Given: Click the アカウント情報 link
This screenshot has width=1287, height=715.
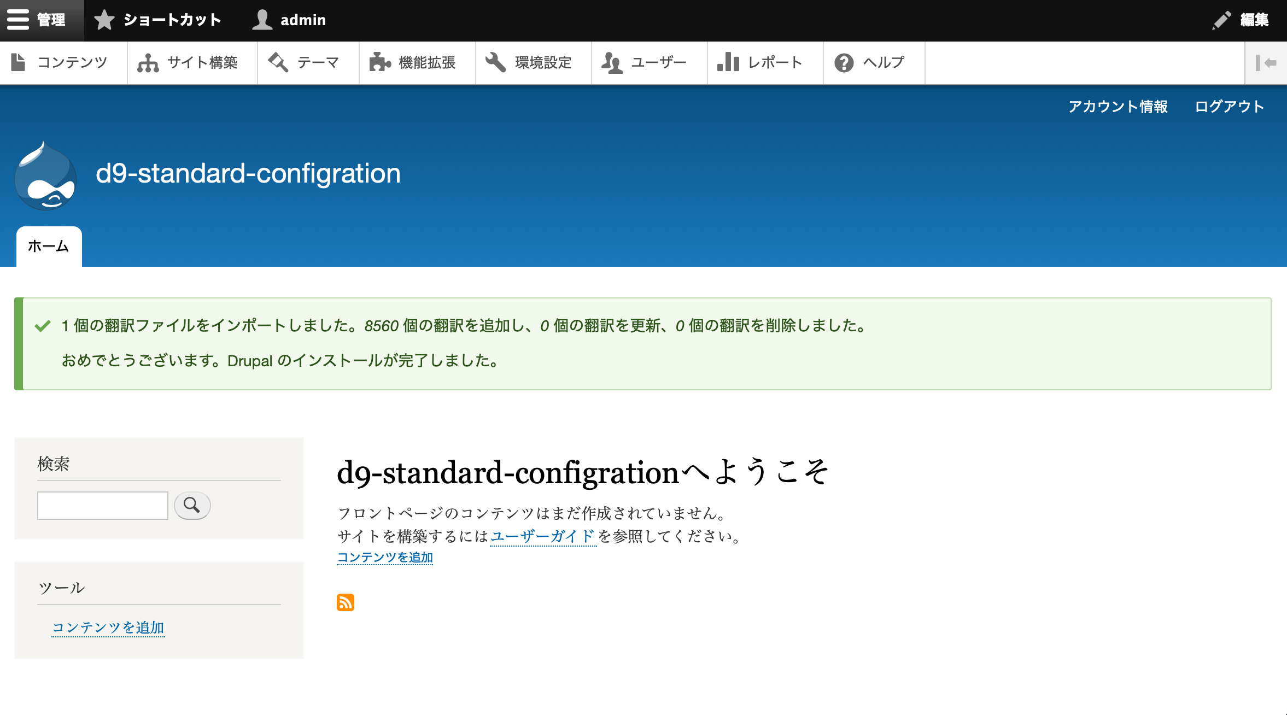Looking at the screenshot, I should (1118, 106).
